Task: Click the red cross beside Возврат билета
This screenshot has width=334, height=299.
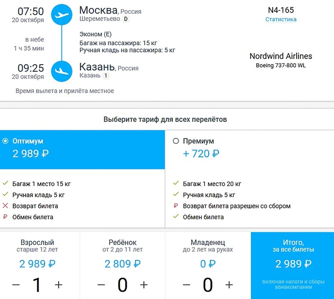Action: coord(5,206)
